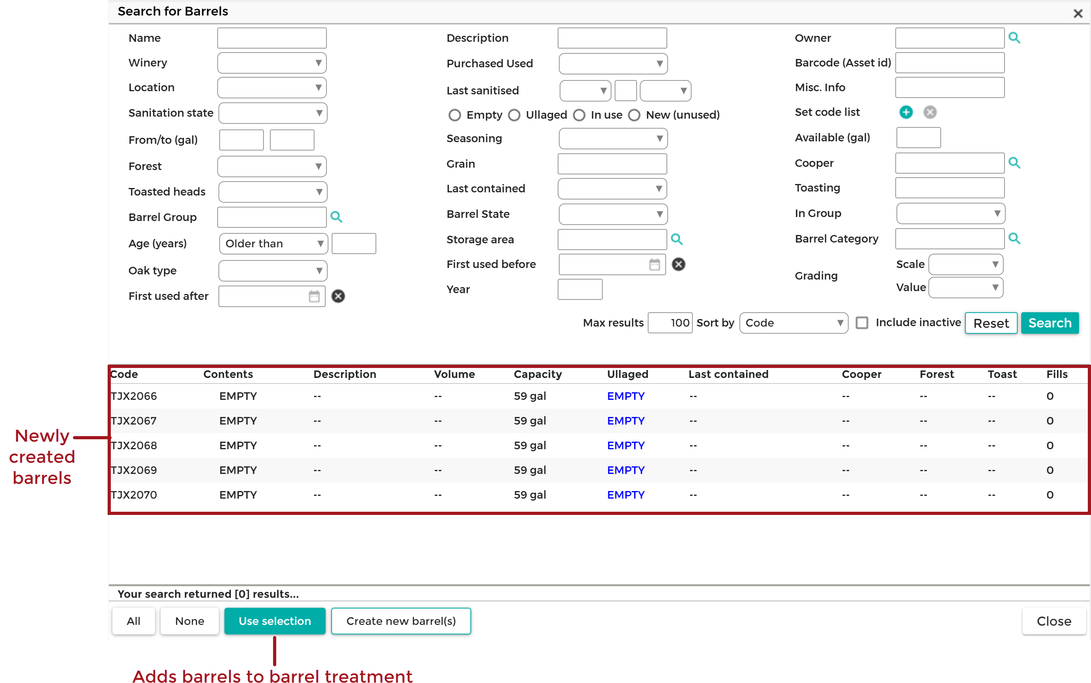Click the Barrel Group search magnifier icon

pyautogui.click(x=336, y=217)
